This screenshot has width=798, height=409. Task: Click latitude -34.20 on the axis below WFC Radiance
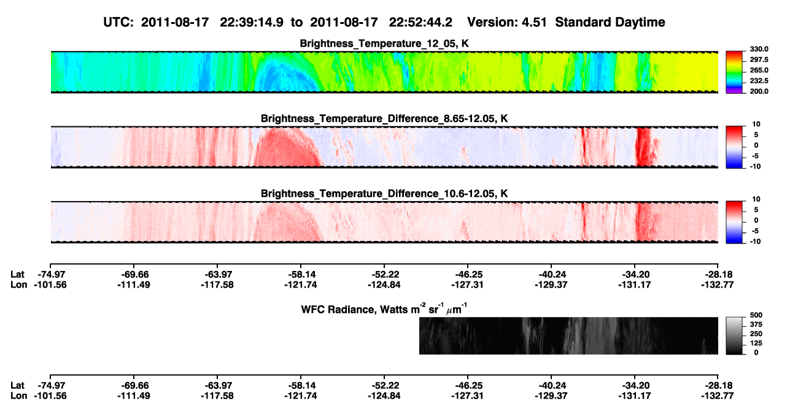pos(635,386)
